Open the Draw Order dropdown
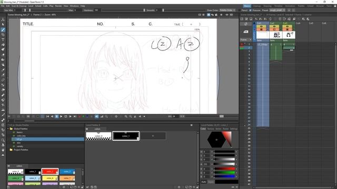Image resolution: width=337 pixels, height=189 pixels. tap(227, 10)
